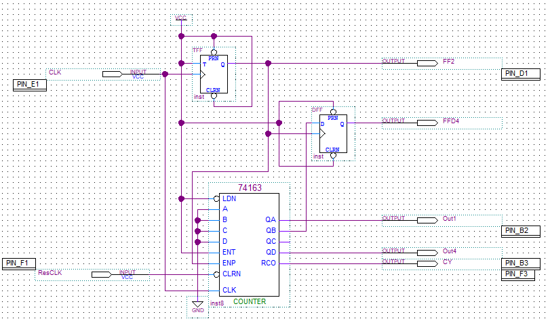Click the PIN_B3 assignment label
Image resolution: width=550 pixels, height=321 pixels.
click(521, 263)
